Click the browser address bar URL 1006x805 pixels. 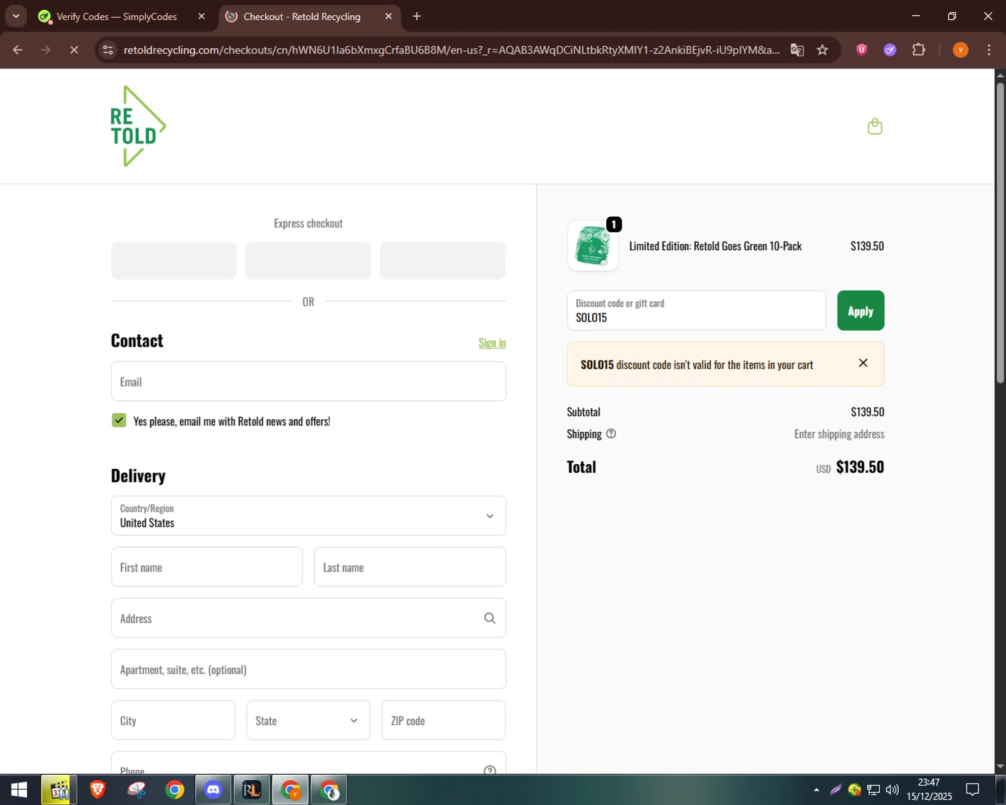pyautogui.click(x=451, y=50)
